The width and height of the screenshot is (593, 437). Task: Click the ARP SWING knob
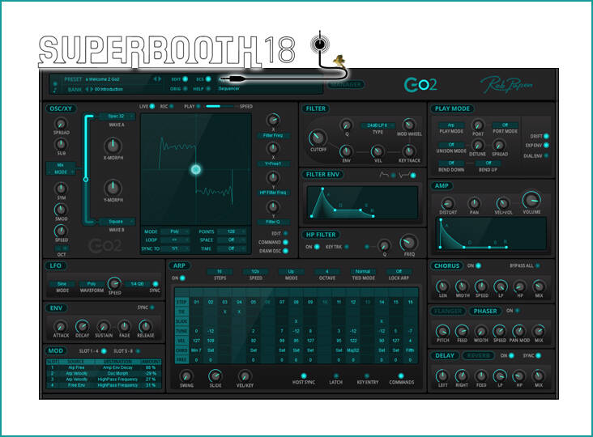pyautogui.click(x=186, y=376)
